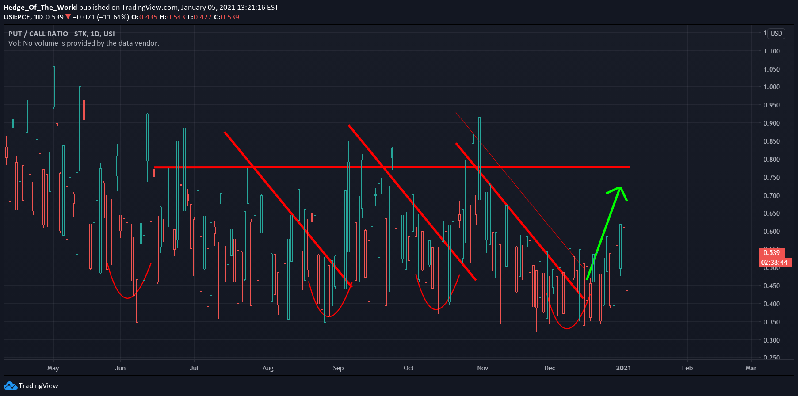Image resolution: width=798 pixels, height=396 pixels.
Task: Click the Hedge_Of_The_World author name
Action: [40, 8]
